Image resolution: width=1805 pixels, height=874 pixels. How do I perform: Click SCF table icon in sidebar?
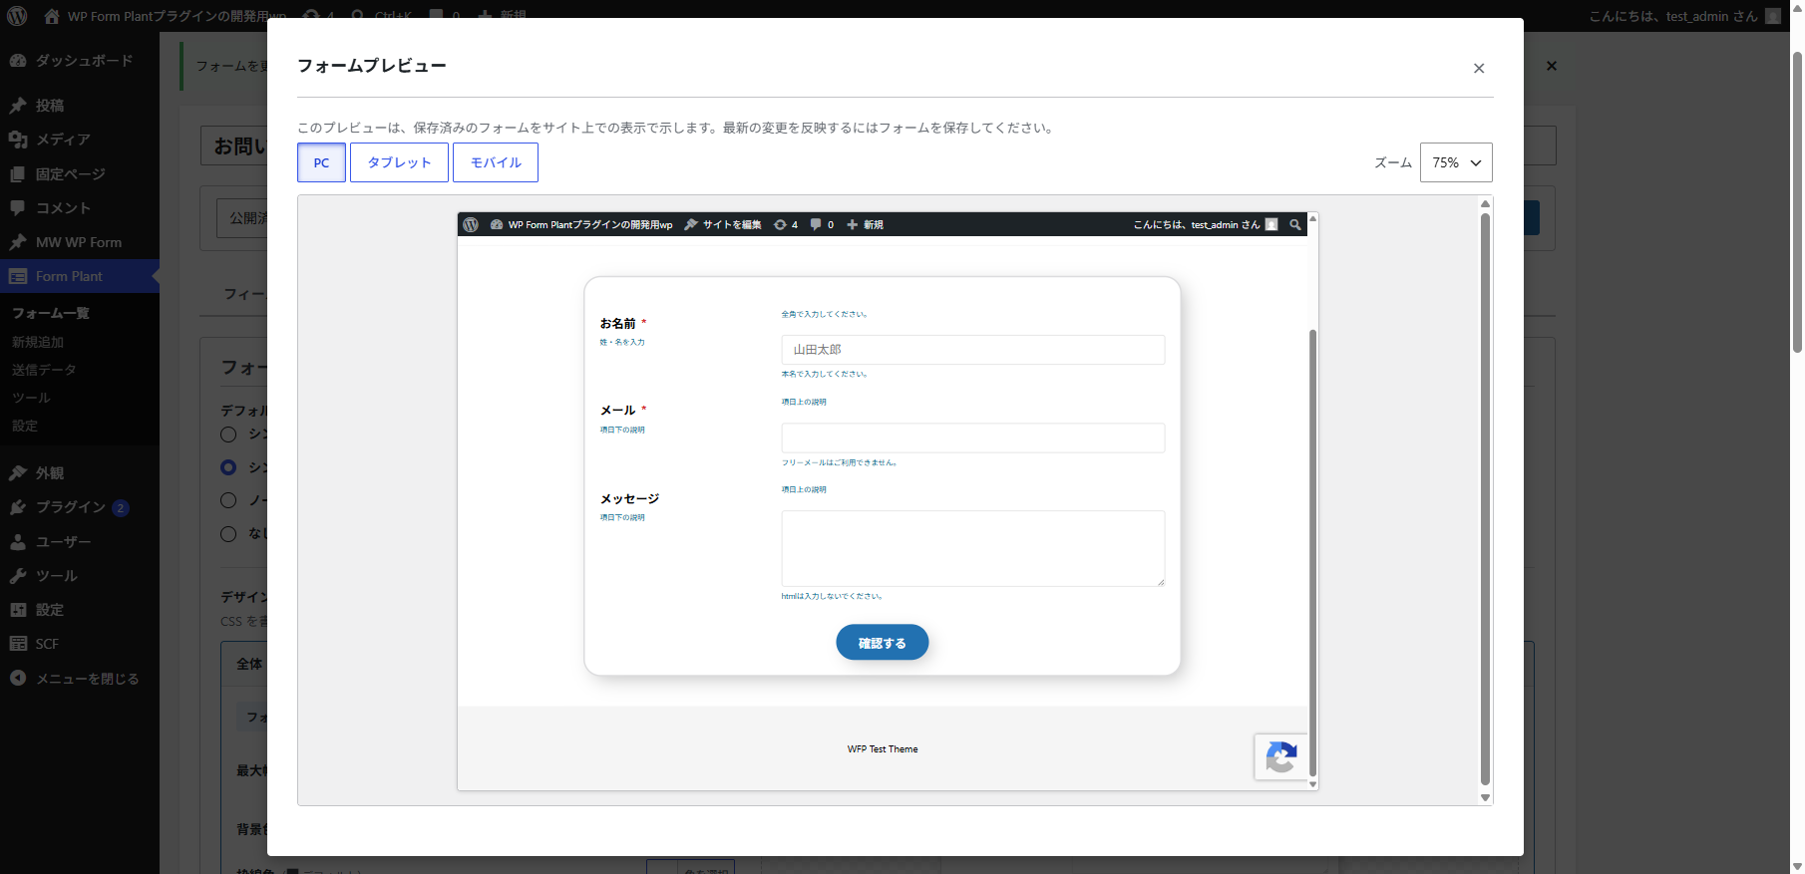[18, 644]
